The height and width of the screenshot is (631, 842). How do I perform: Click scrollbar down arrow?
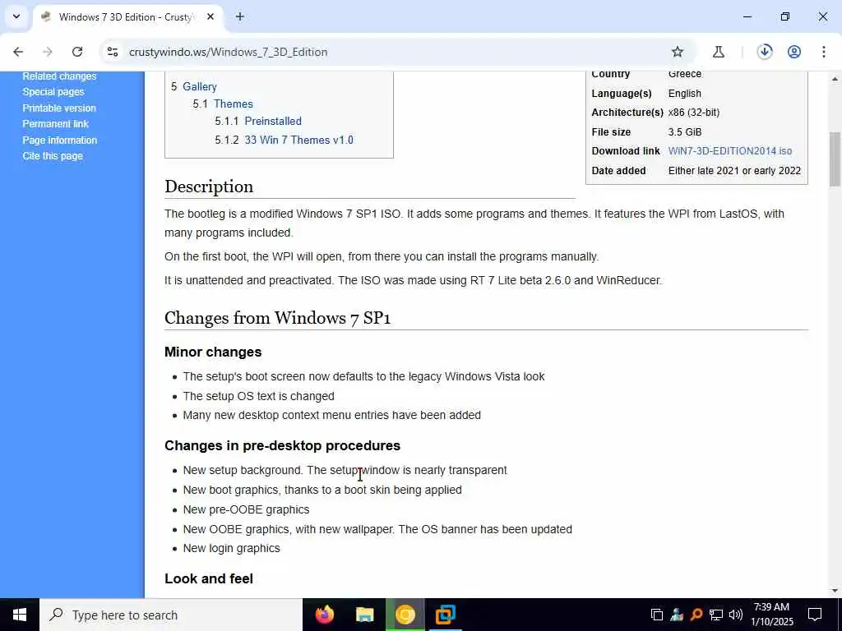point(835,591)
